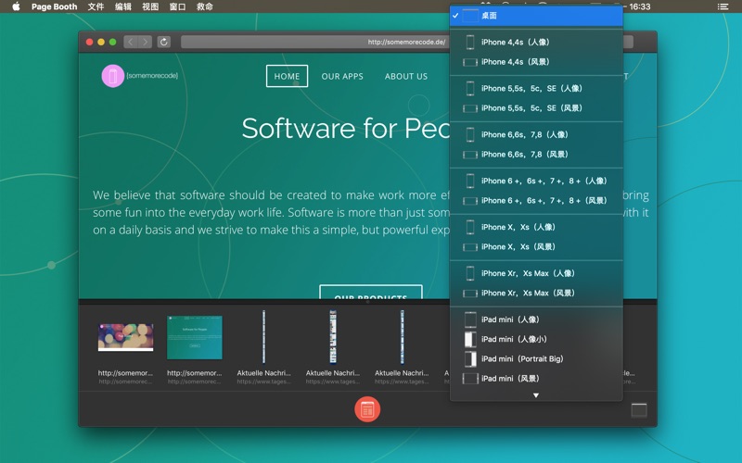Choose iPhone 4,4s (风景) preset
Viewport: 742px width, 463px height.
(x=536, y=62)
